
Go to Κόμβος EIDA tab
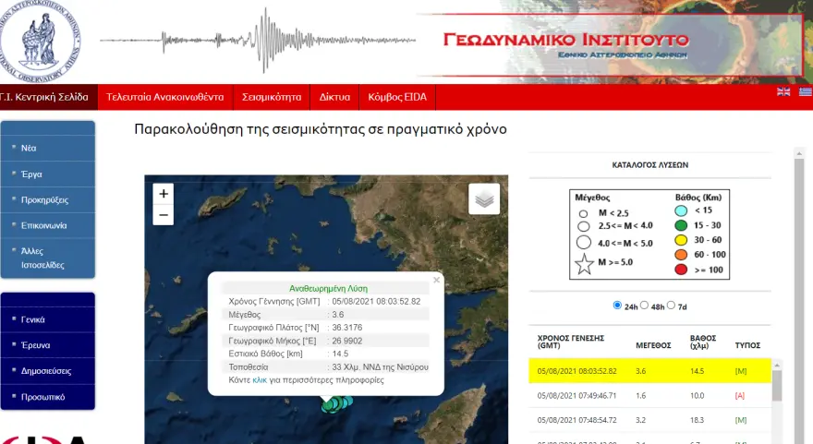tap(396, 97)
